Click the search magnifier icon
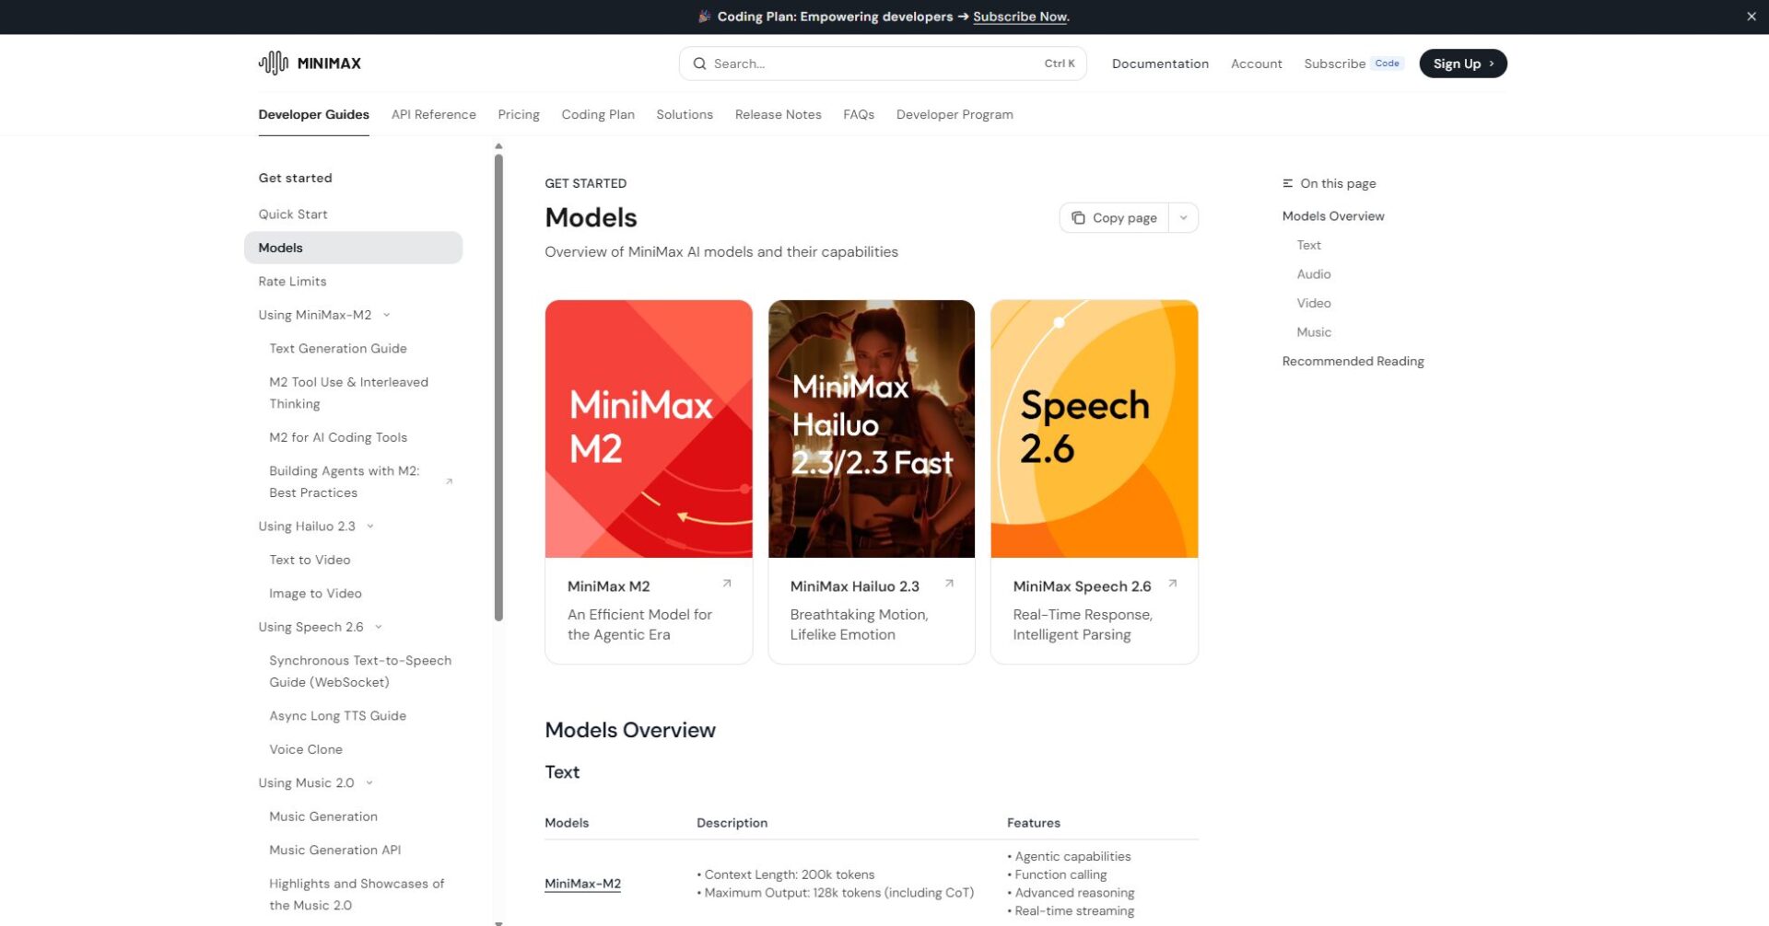This screenshot has width=1769, height=926. pos(699,64)
